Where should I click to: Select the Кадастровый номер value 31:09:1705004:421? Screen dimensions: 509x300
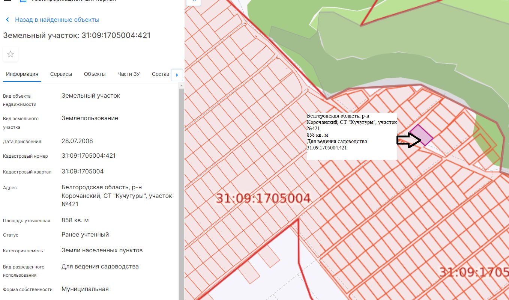click(x=89, y=156)
